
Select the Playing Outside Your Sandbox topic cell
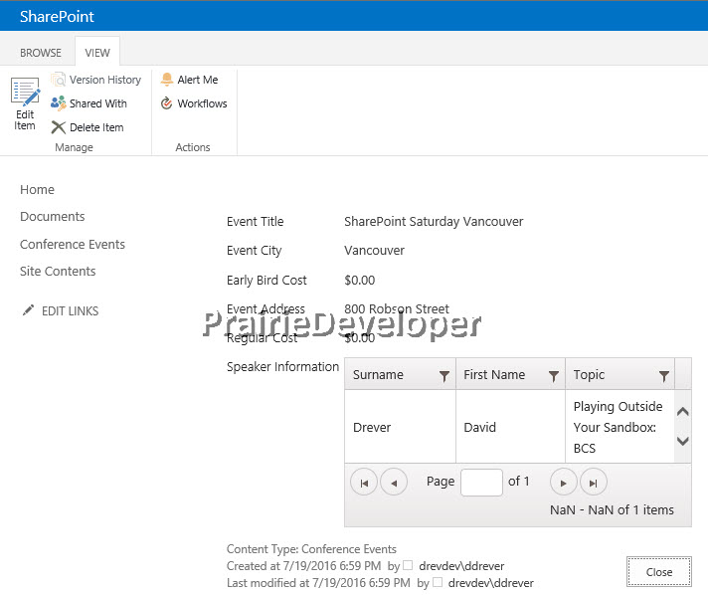coord(619,427)
